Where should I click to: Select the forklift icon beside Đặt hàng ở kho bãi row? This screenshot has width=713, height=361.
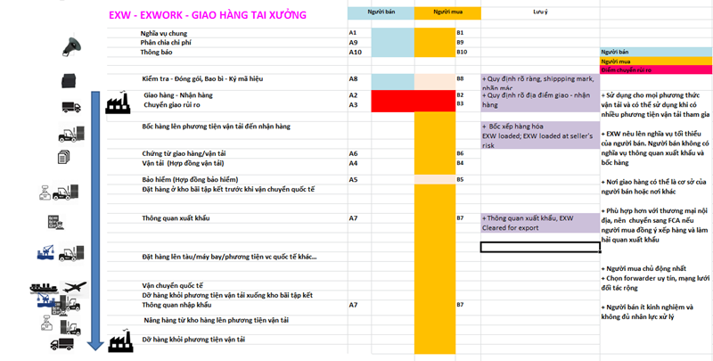(65, 192)
